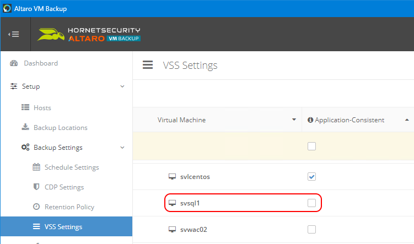Select the svwac02 virtual machine name
The height and width of the screenshot is (244, 414).
coord(193,230)
